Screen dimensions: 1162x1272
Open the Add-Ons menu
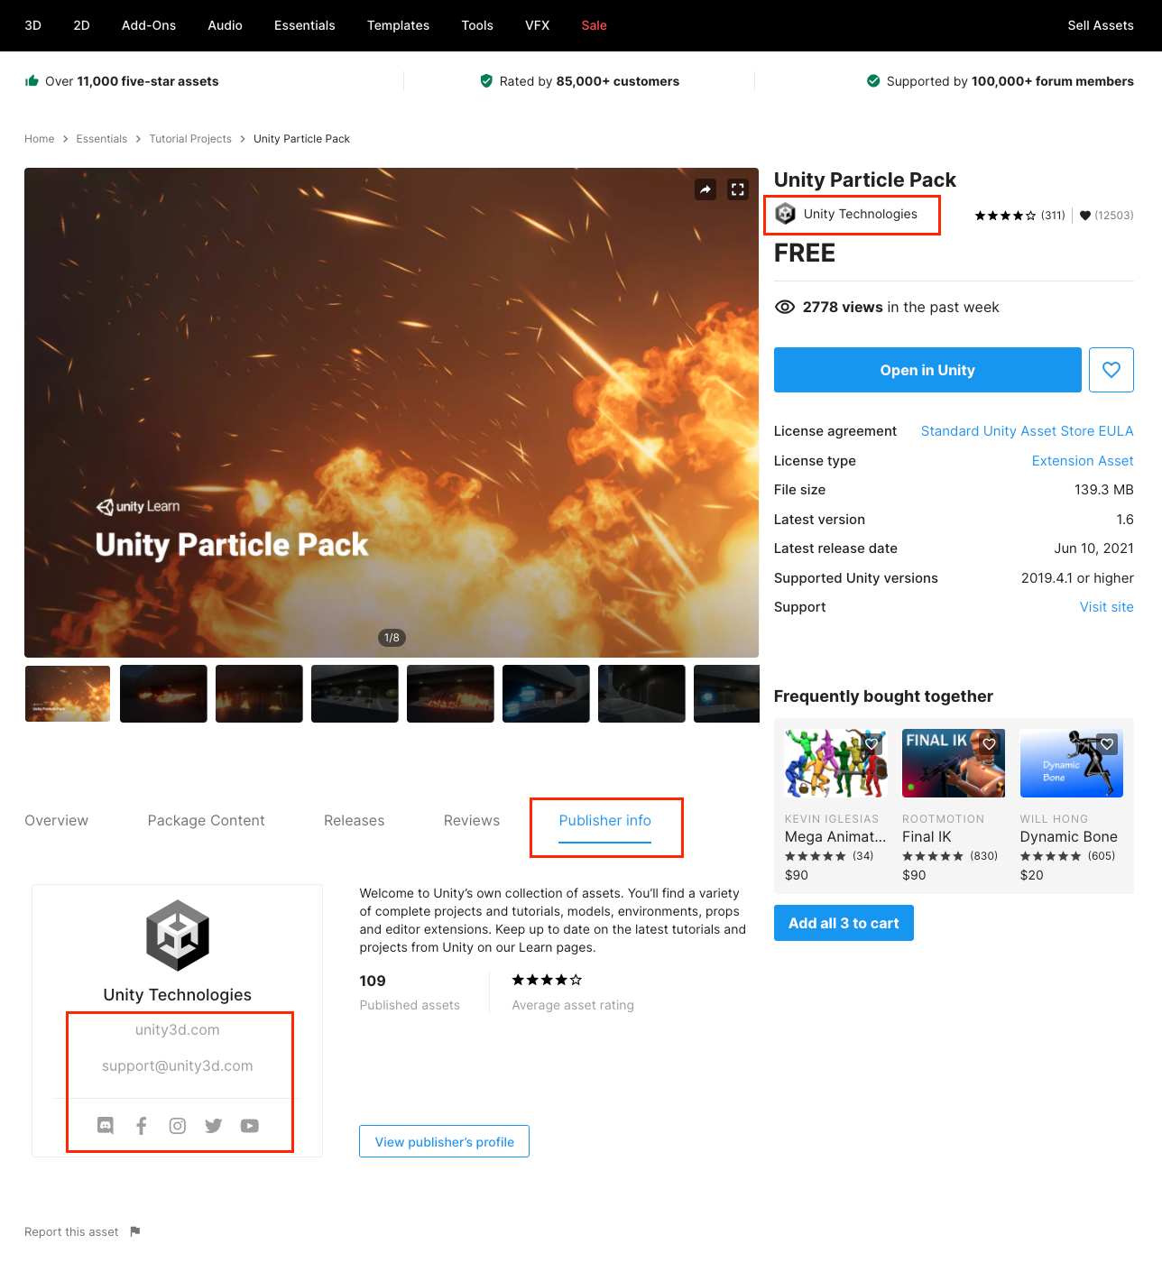149,25
